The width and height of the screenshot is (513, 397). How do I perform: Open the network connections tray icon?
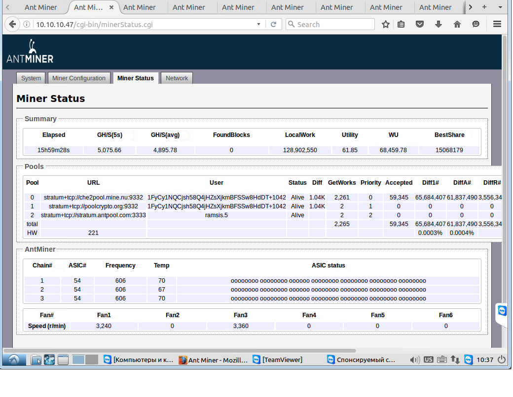click(455, 360)
